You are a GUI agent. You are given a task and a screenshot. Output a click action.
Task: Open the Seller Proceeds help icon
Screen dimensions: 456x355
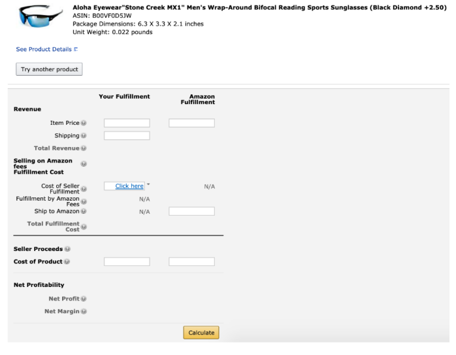point(67,249)
